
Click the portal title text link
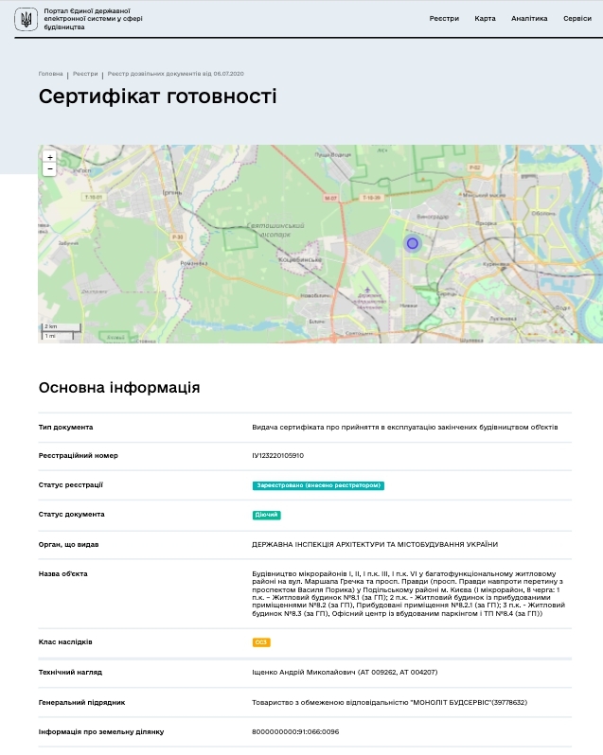pyautogui.click(x=93, y=19)
